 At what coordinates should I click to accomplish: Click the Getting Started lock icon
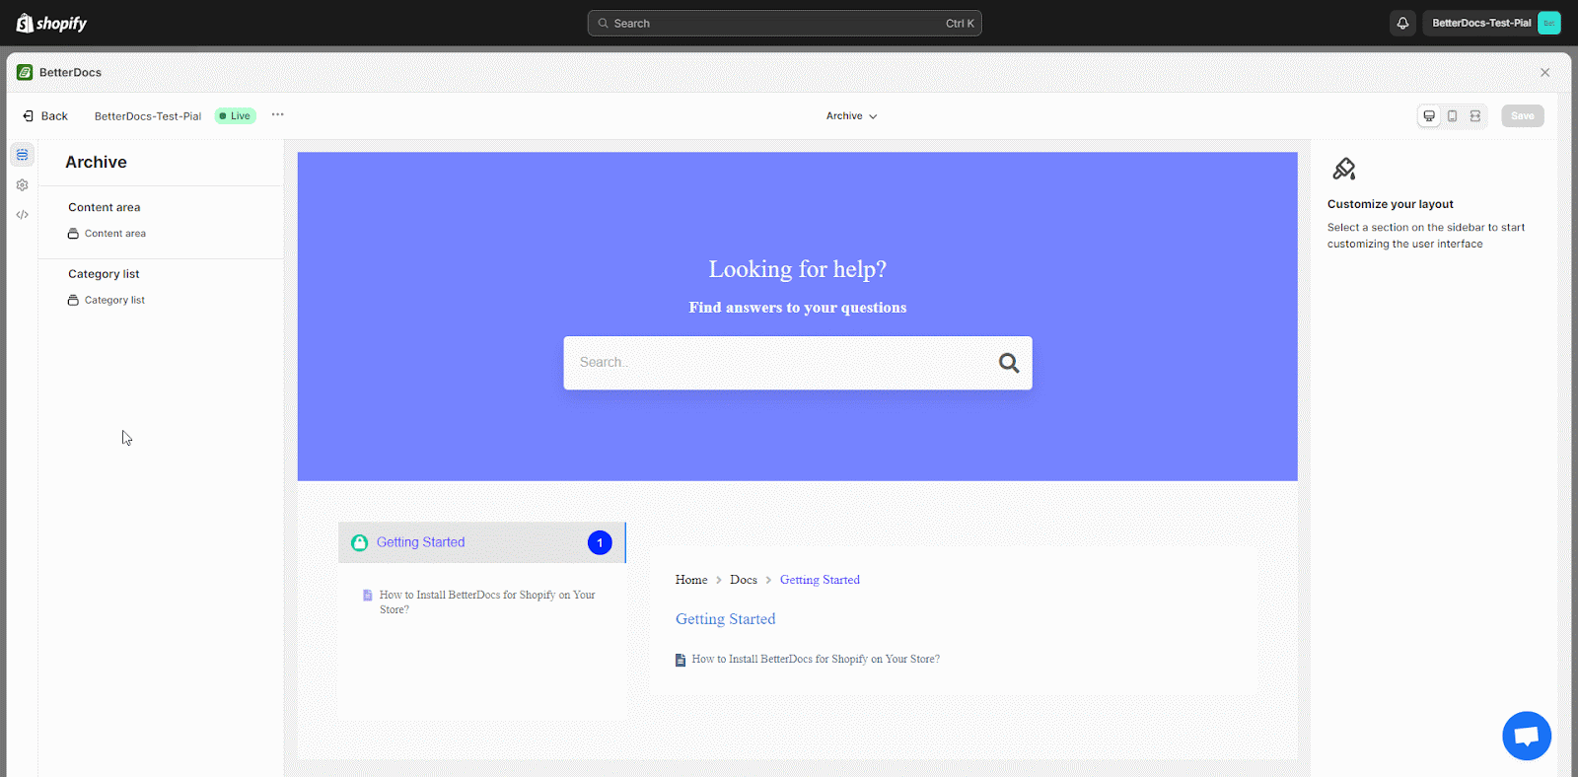[x=359, y=542]
